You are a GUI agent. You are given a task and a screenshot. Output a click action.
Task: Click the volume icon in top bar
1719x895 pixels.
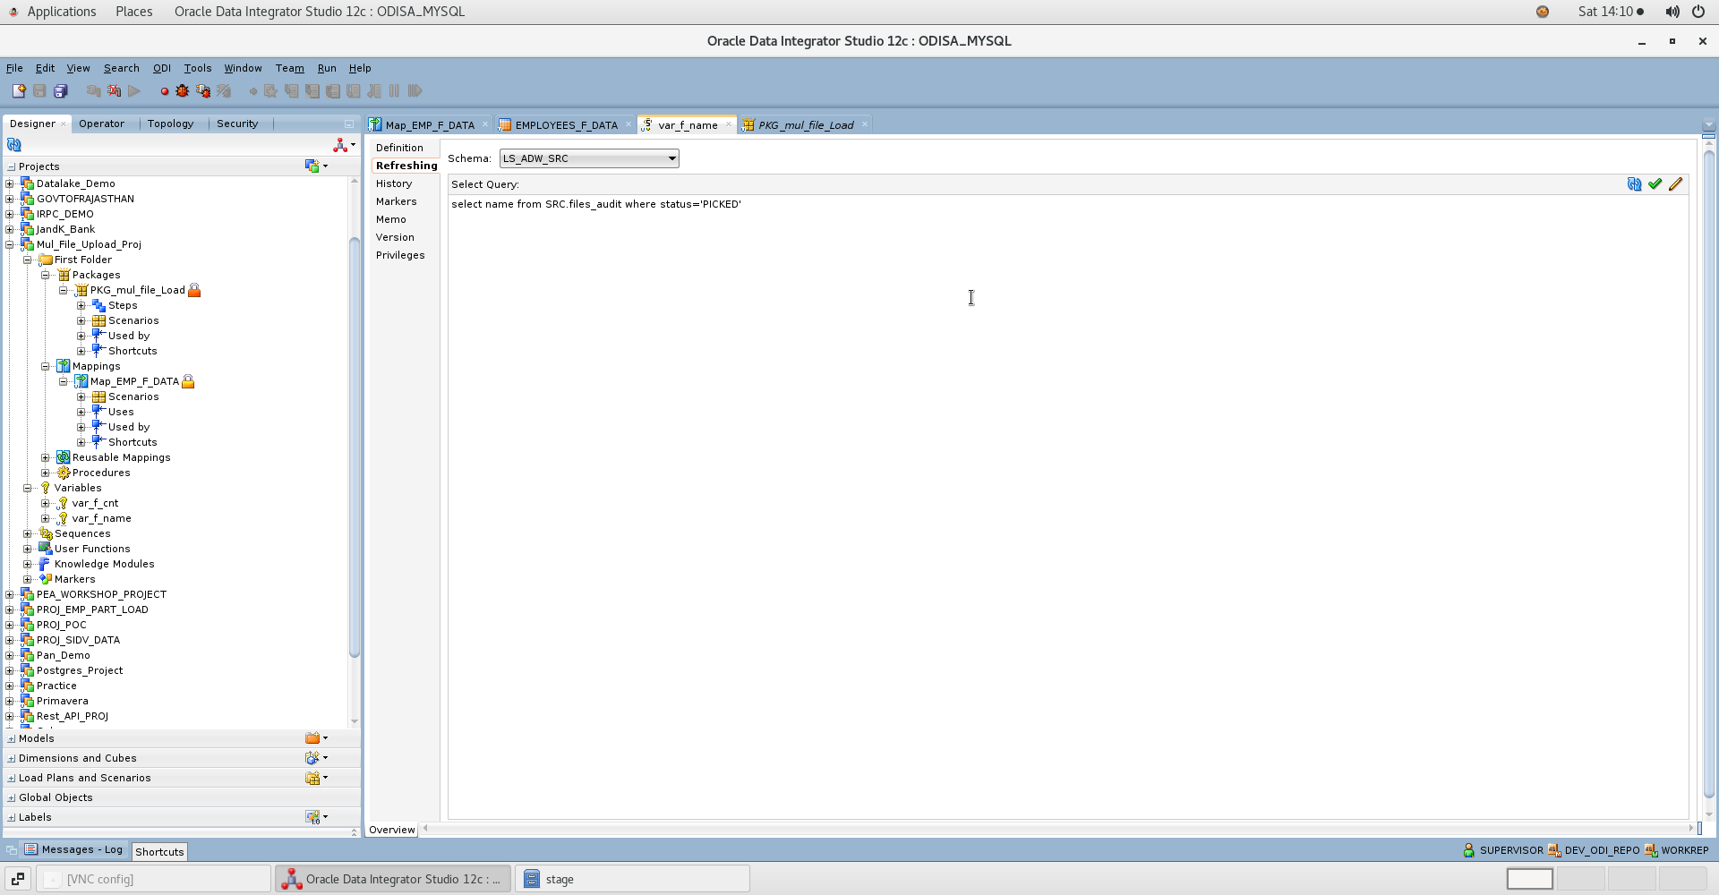1672,12
